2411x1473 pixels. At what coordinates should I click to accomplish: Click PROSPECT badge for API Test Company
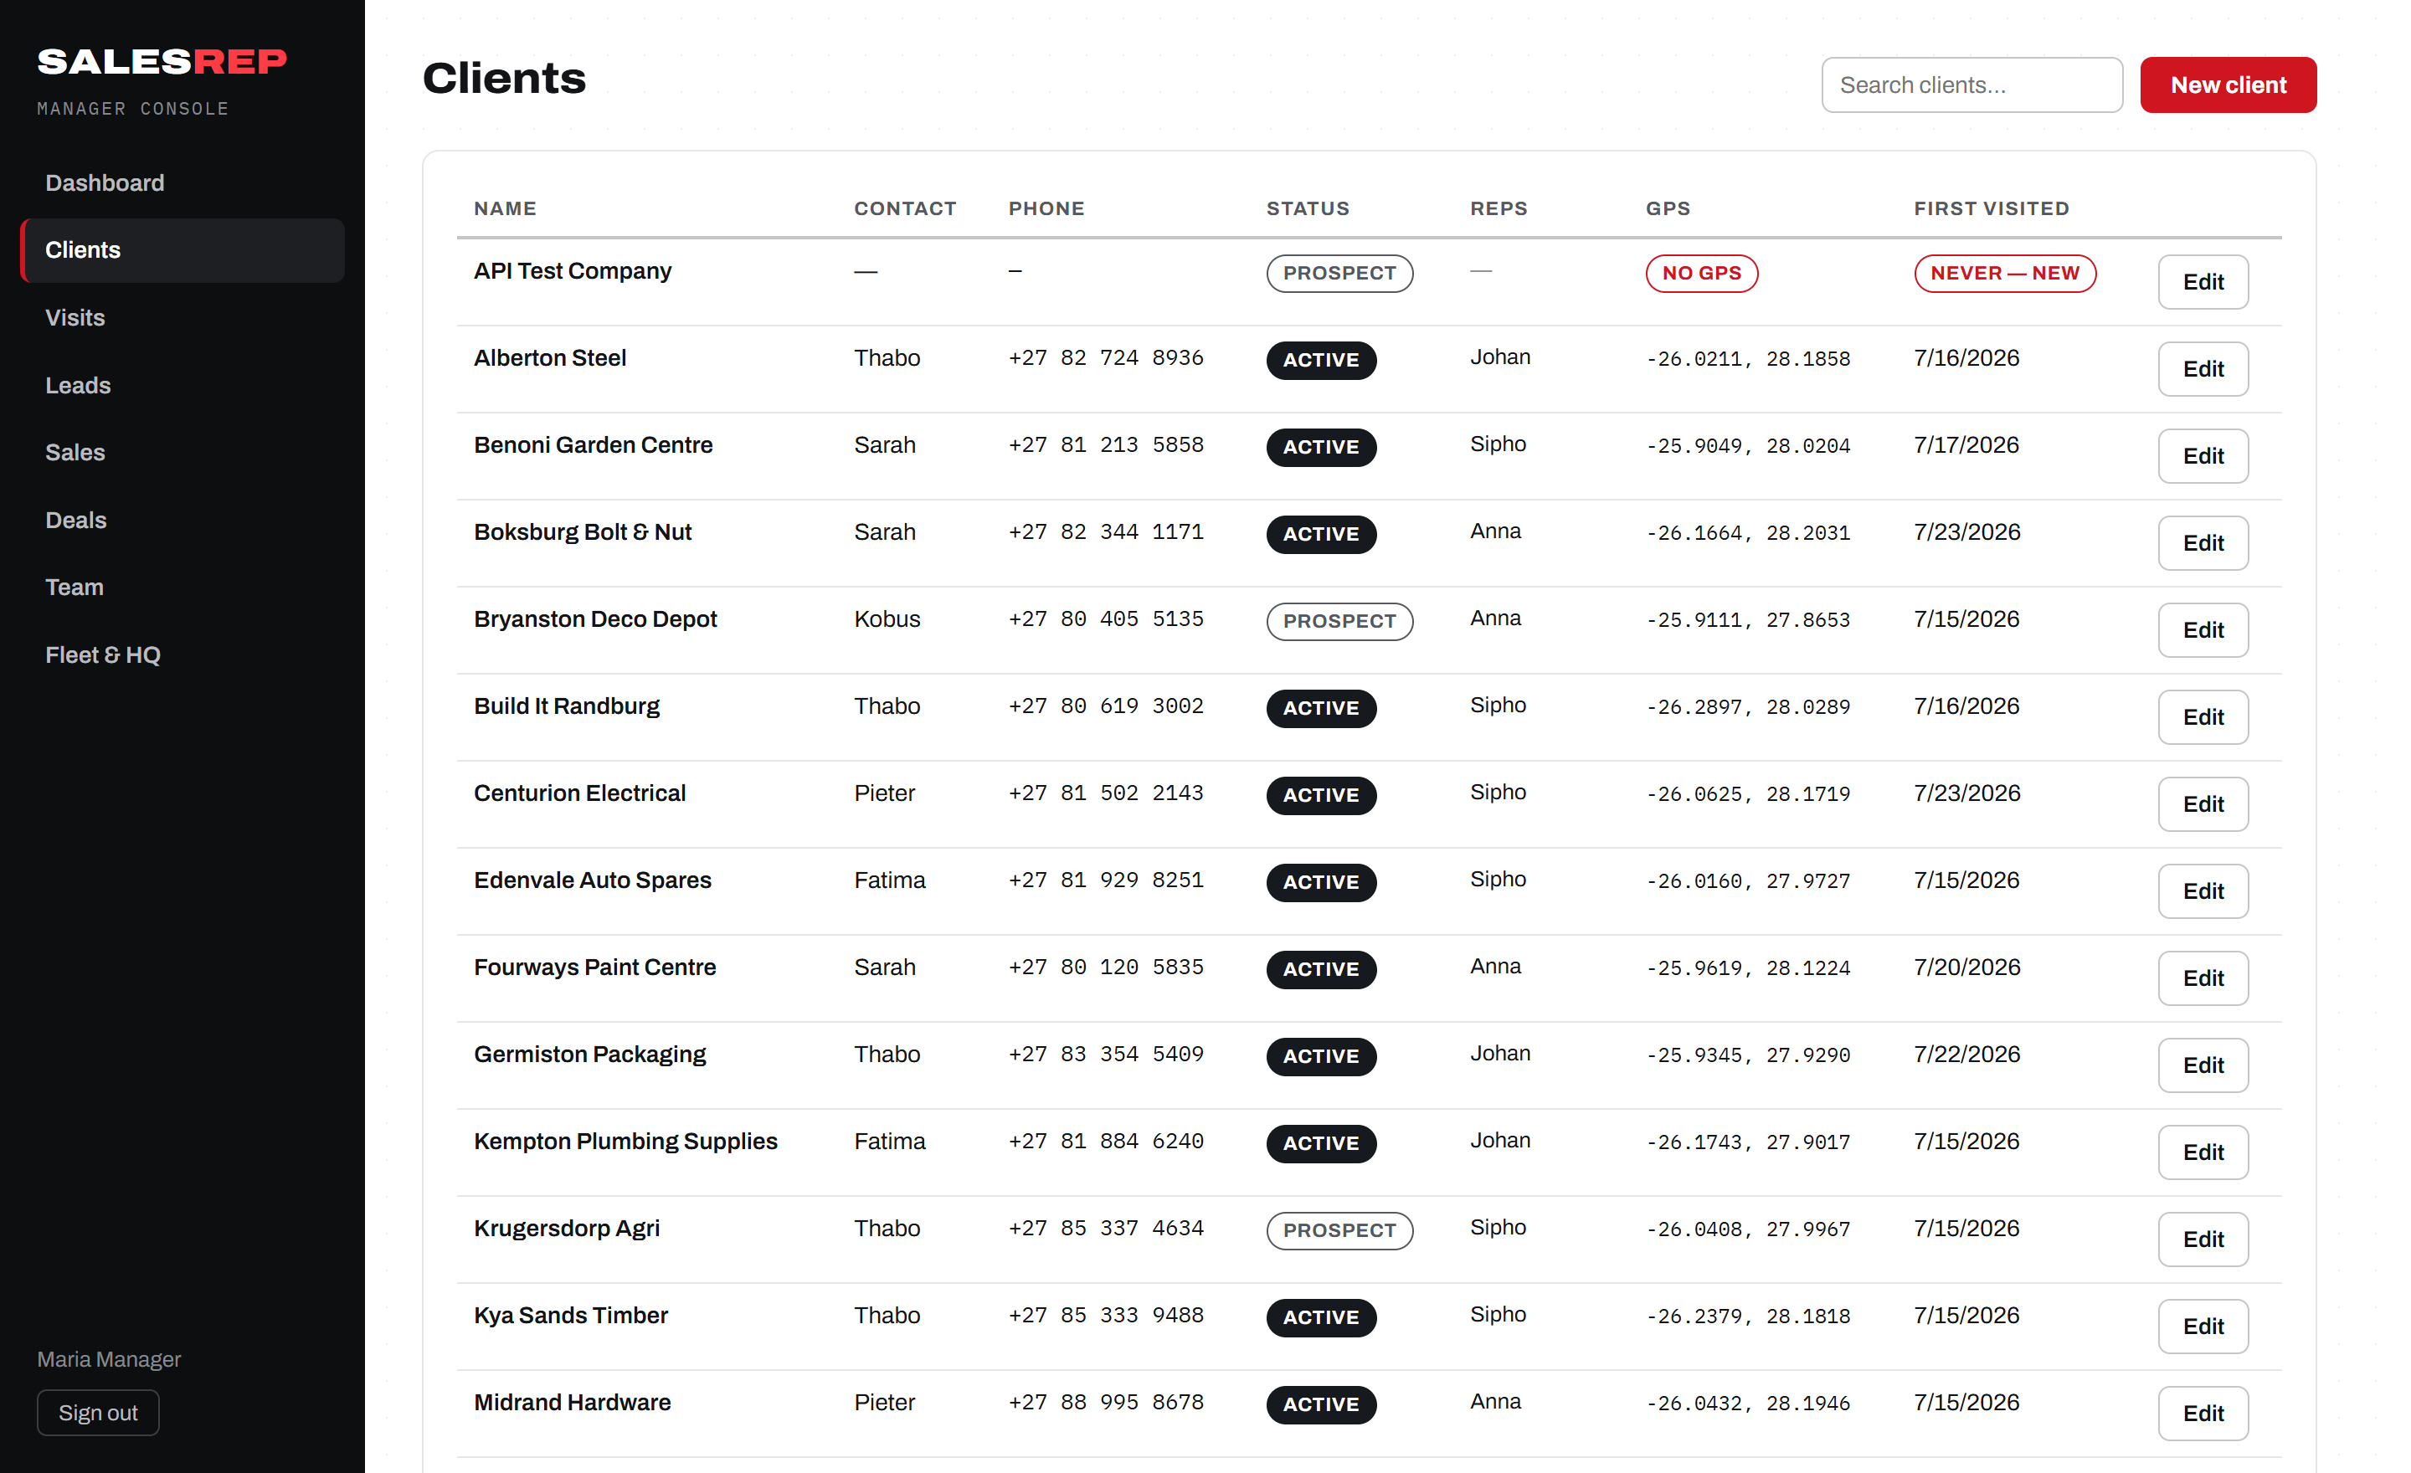1339,273
